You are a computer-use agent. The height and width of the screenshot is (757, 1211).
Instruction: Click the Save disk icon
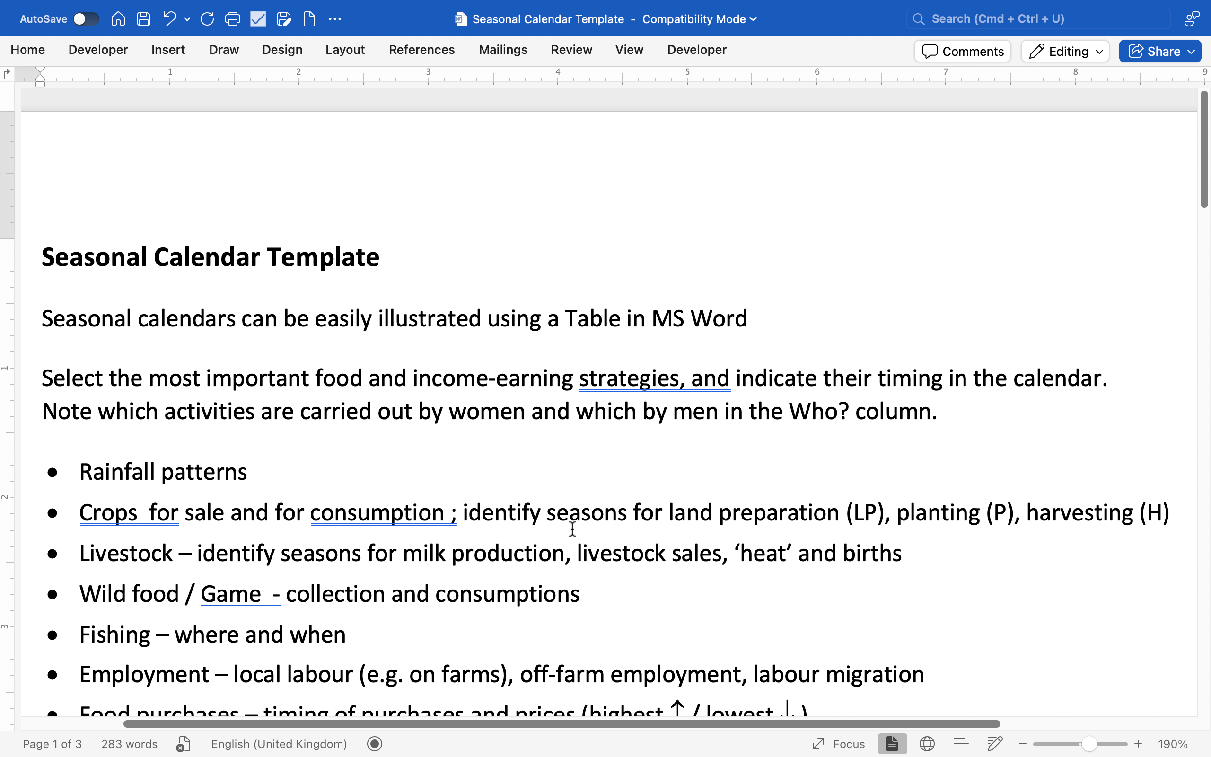144,19
